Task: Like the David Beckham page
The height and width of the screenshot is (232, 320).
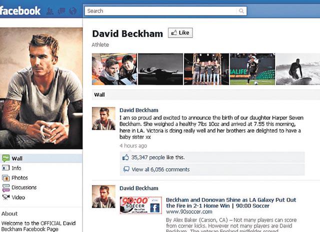Action: coord(180,33)
